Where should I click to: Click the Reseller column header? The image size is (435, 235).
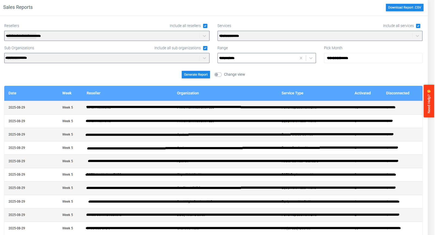pyautogui.click(x=94, y=93)
